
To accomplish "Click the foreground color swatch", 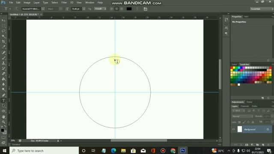I will 3,130.
